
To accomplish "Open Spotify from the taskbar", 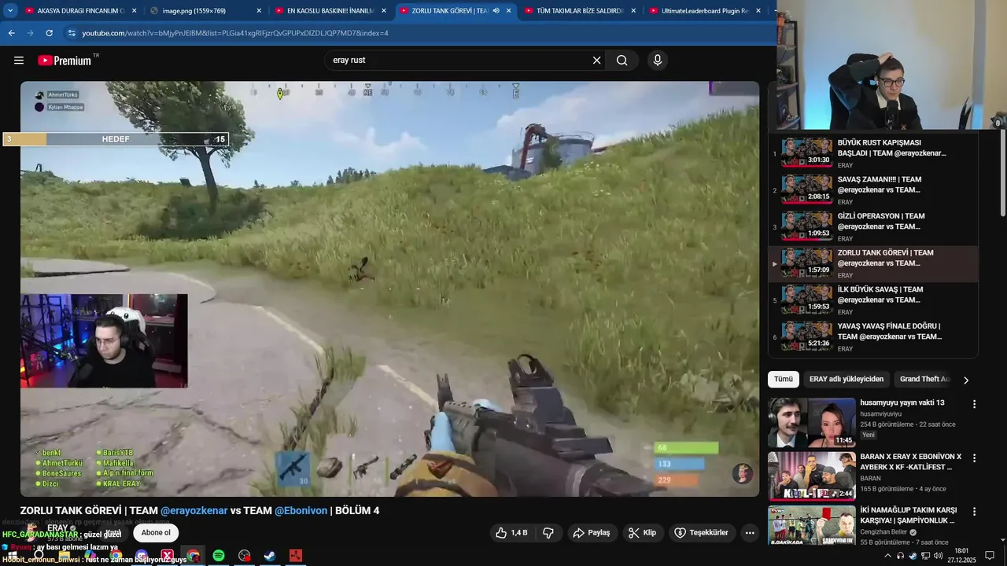I will pyautogui.click(x=219, y=556).
